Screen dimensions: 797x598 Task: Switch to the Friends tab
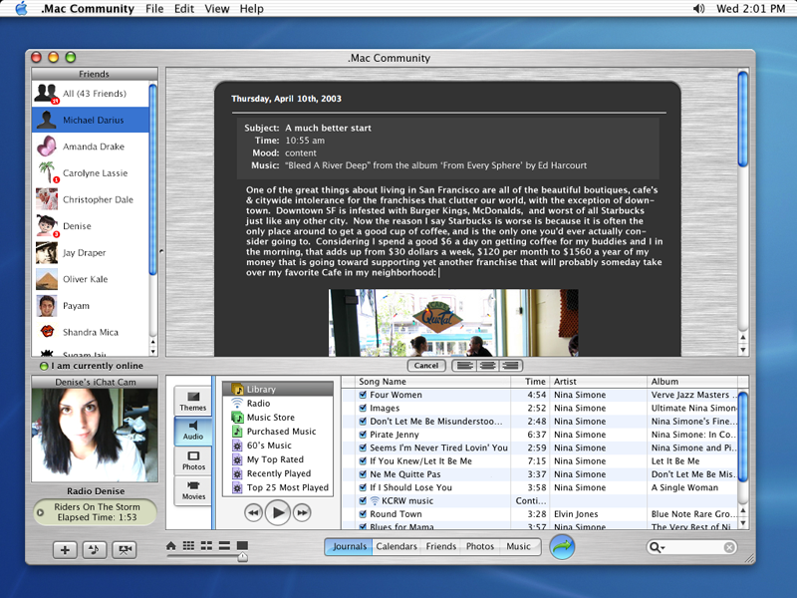[x=440, y=546]
